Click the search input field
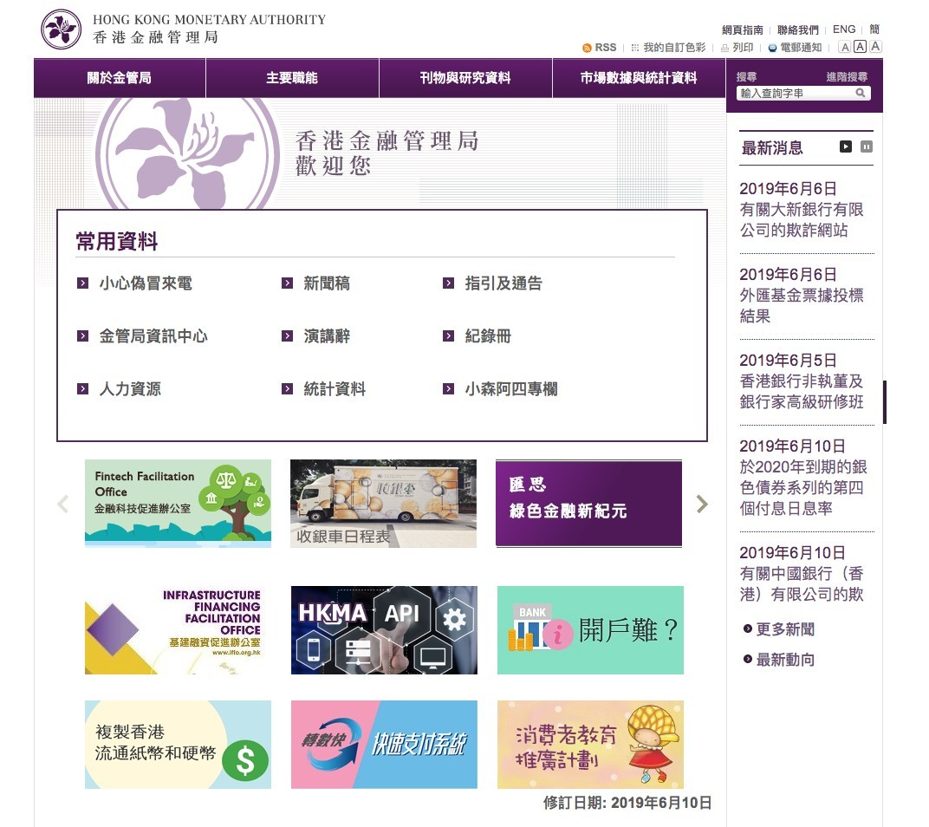929x827 pixels. click(789, 93)
